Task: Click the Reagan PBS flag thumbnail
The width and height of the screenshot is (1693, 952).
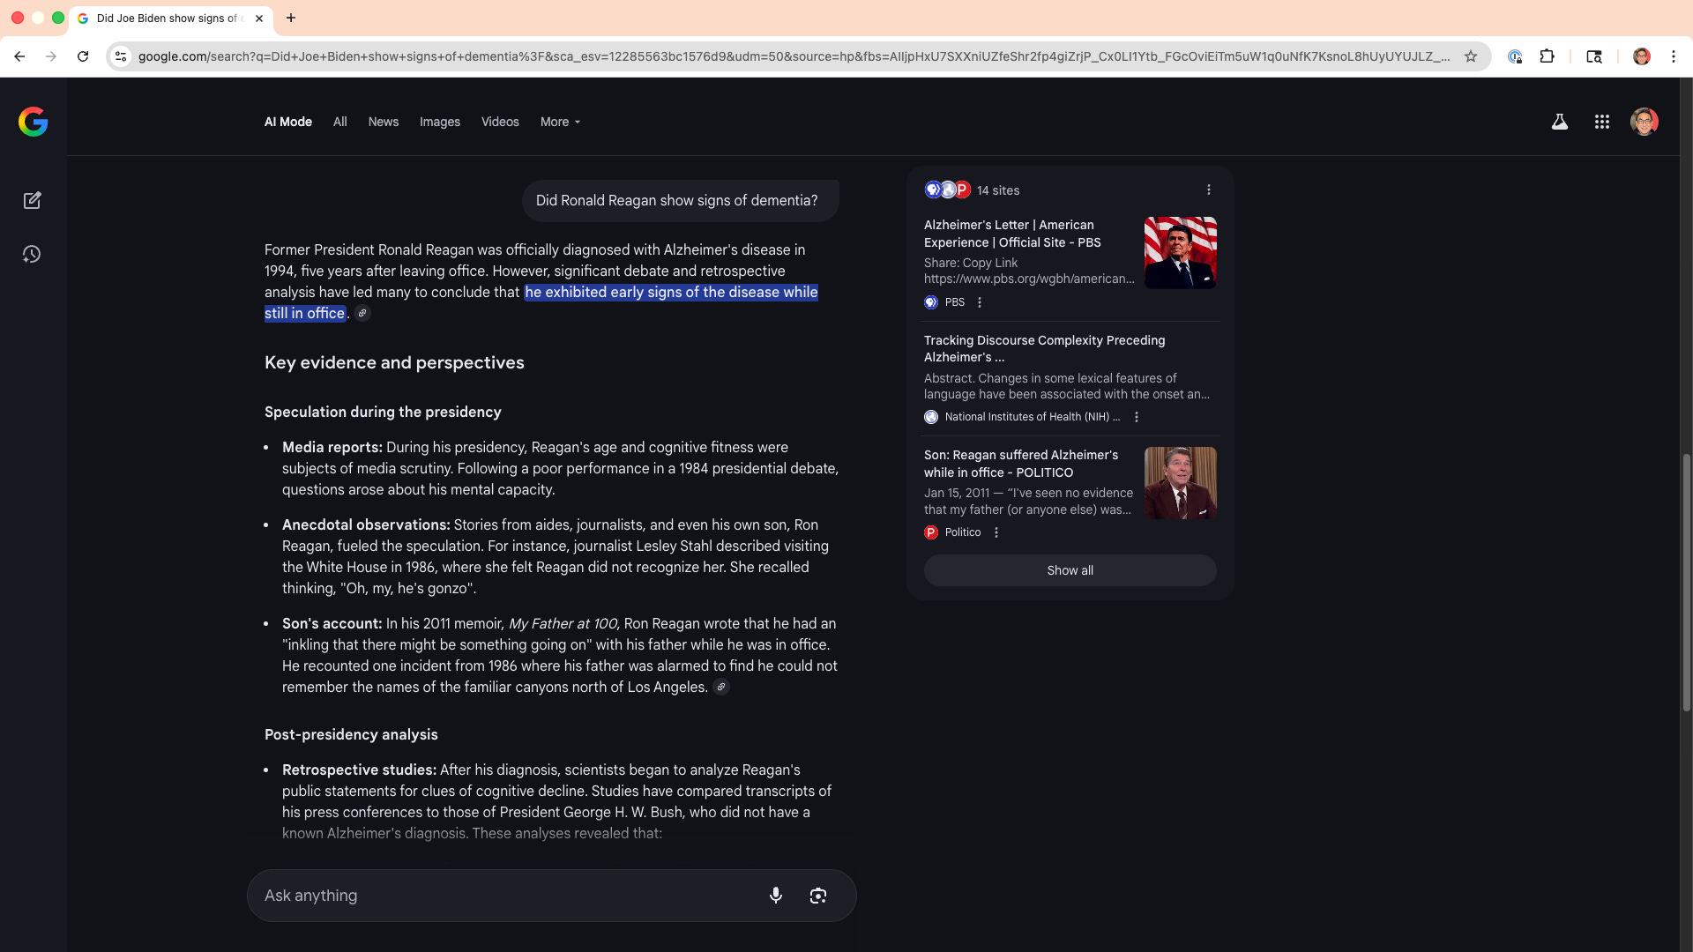Action: coord(1179,253)
